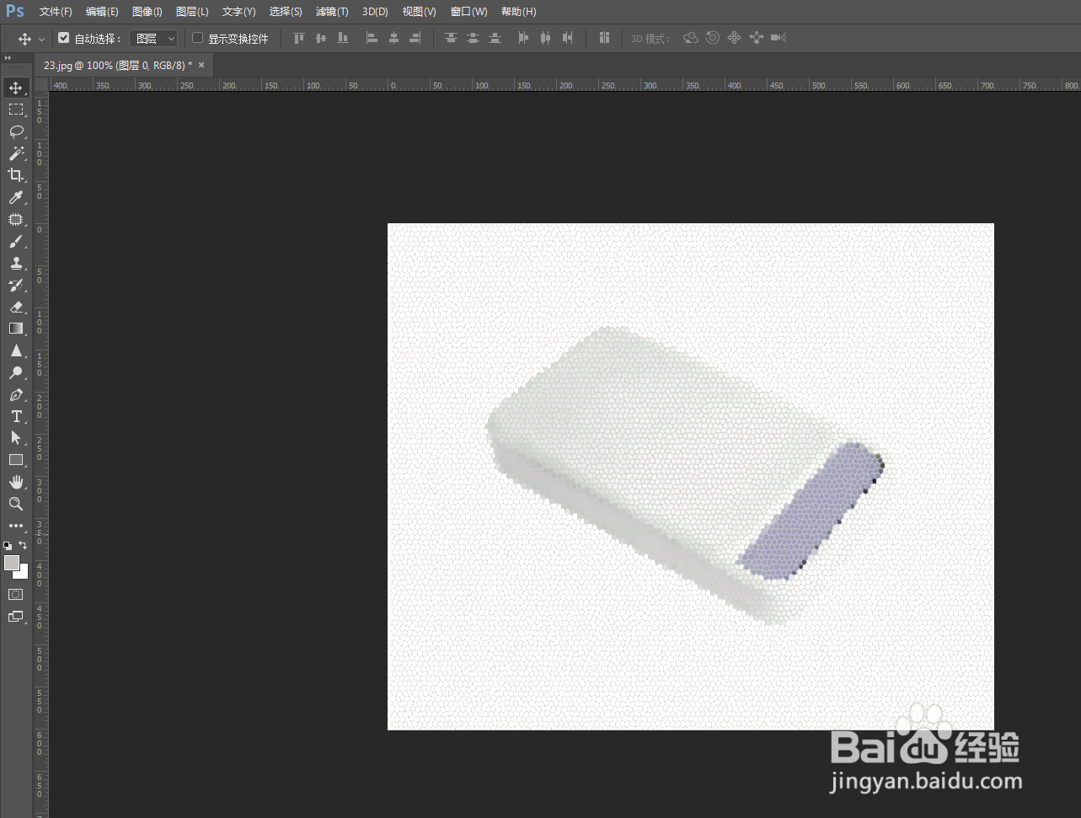The width and height of the screenshot is (1081, 818).
Task: Swap foreground and background colors
Action: [23, 545]
